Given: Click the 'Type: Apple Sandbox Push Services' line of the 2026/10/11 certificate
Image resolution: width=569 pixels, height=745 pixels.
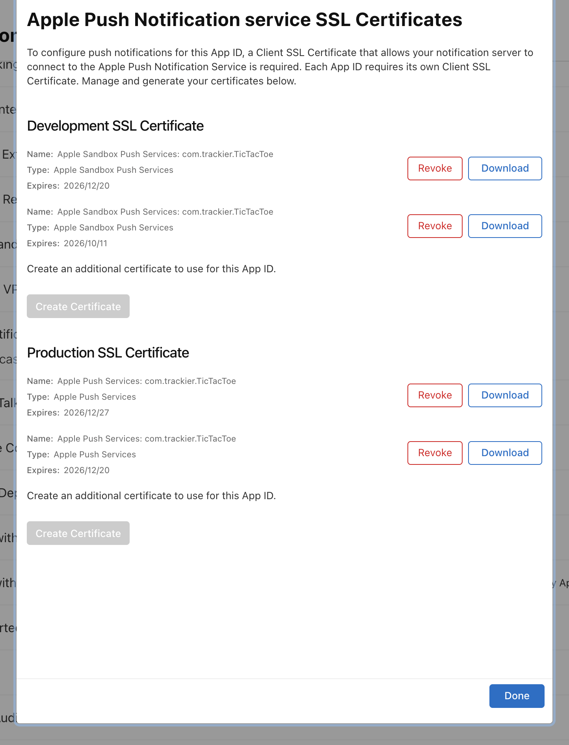Looking at the screenshot, I should click(x=100, y=228).
